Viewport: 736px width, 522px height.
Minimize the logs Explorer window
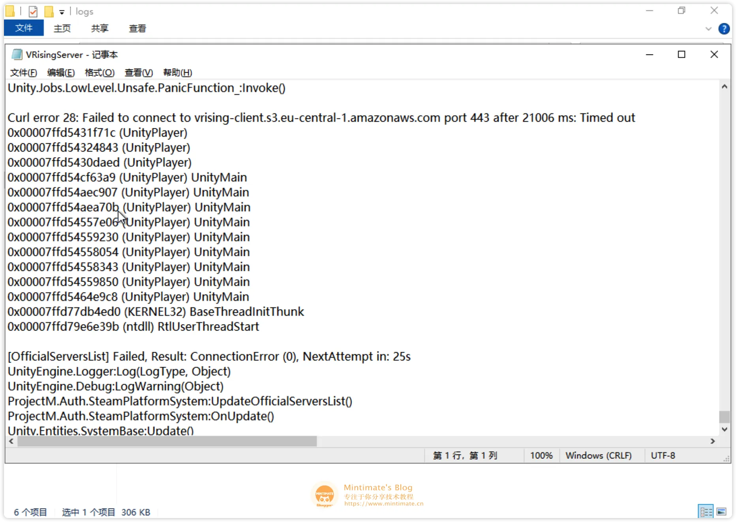click(650, 11)
